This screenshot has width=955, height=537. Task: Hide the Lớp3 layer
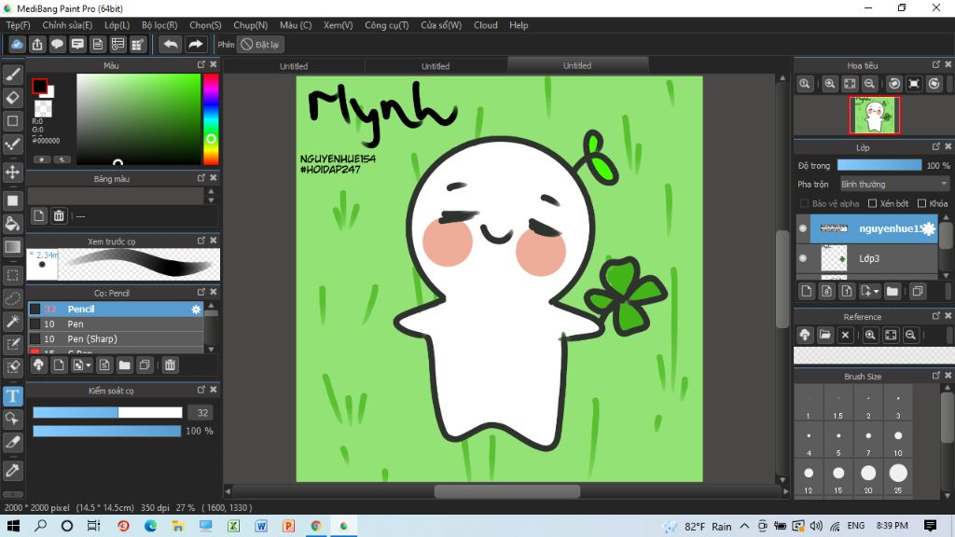pos(803,258)
